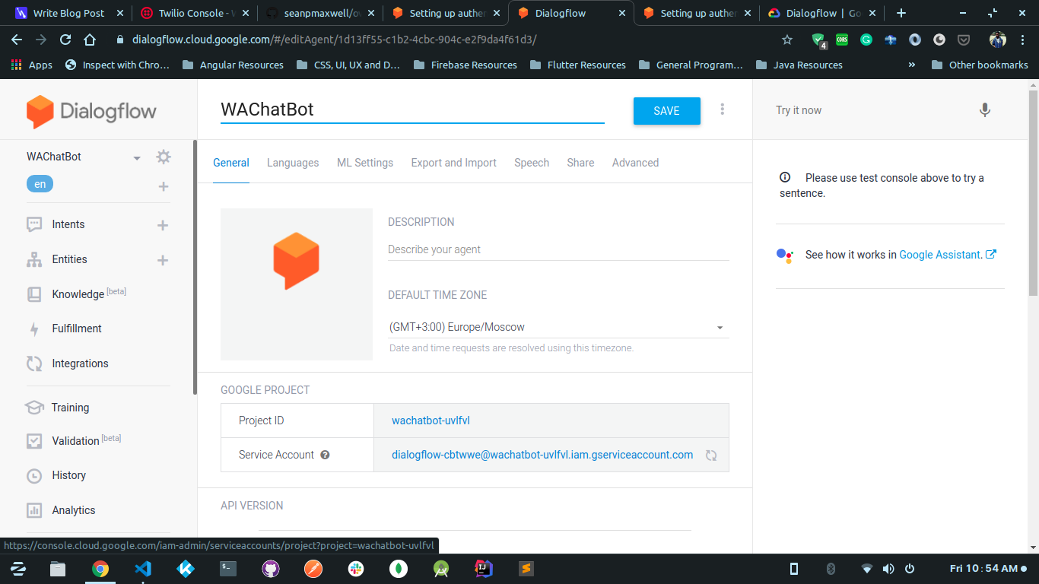Viewport: 1039px width, 584px height.
Task: Expand the WAChatBot agent selector dropdown
Action: point(137,158)
